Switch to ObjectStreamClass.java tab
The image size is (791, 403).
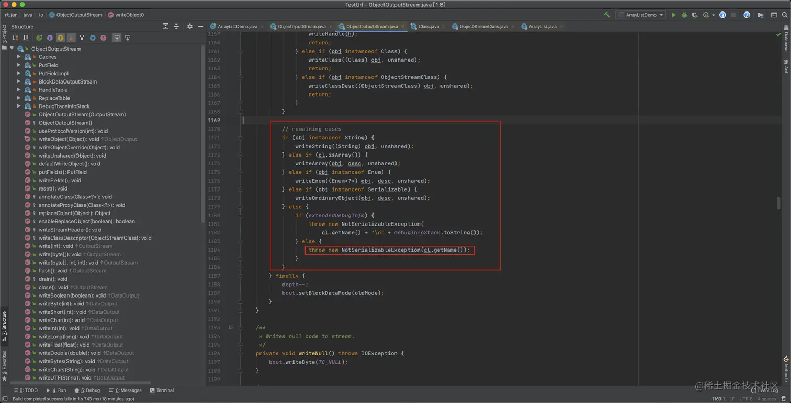483,26
